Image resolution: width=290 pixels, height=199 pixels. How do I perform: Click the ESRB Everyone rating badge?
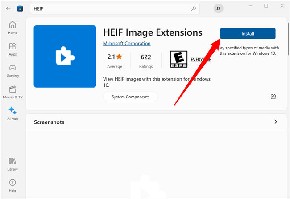click(x=178, y=59)
